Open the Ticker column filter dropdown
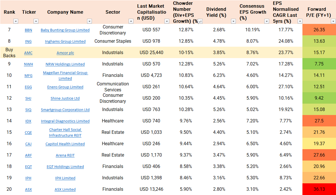The height and width of the screenshot is (195, 336). (x=36, y=21)
